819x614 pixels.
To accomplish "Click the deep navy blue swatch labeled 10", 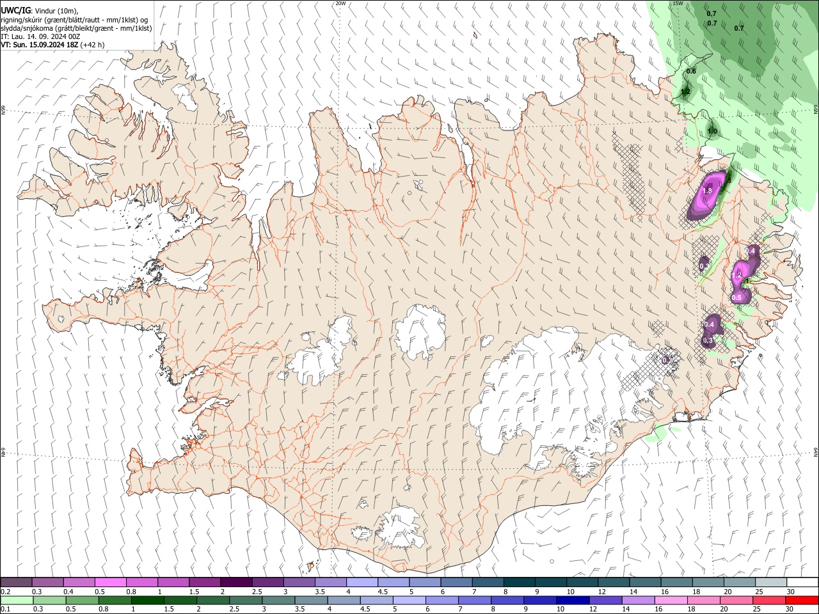I will [x=573, y=600].
